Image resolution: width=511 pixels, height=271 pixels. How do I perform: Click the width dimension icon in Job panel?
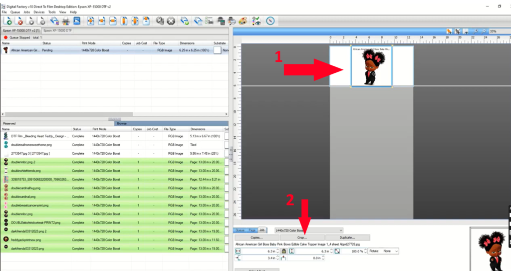[x=238, y=251]
